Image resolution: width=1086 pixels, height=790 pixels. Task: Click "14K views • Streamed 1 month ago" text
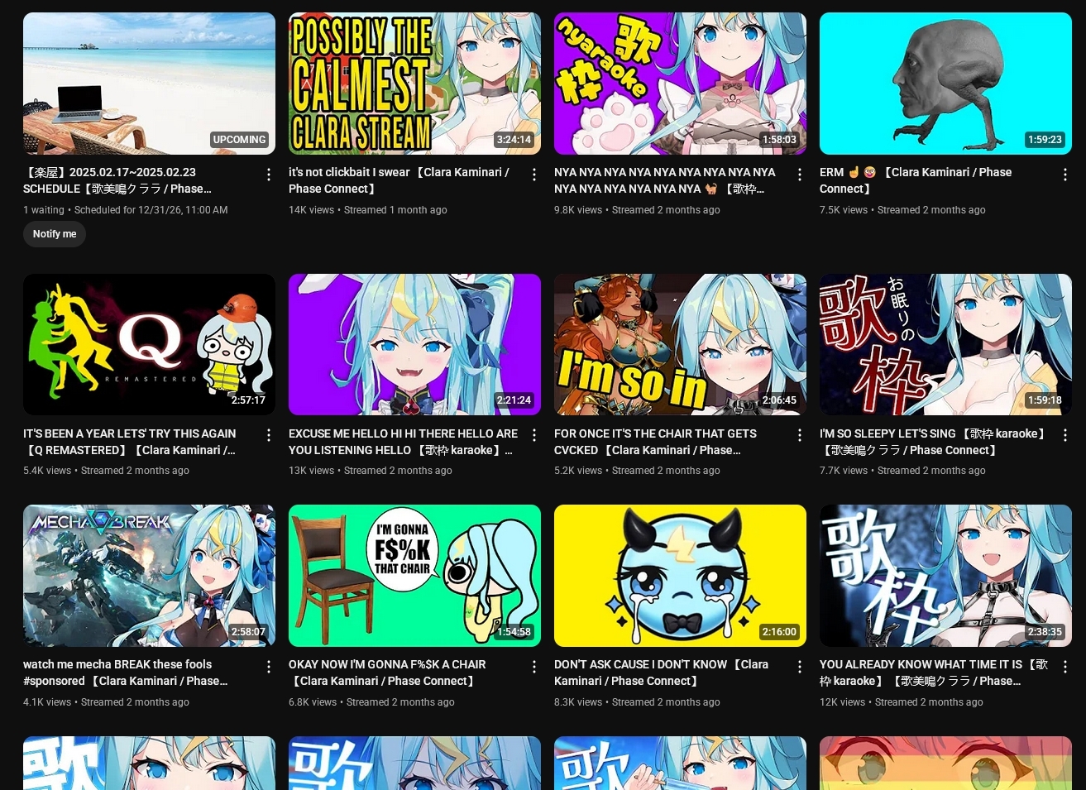[x=367, y=210]
